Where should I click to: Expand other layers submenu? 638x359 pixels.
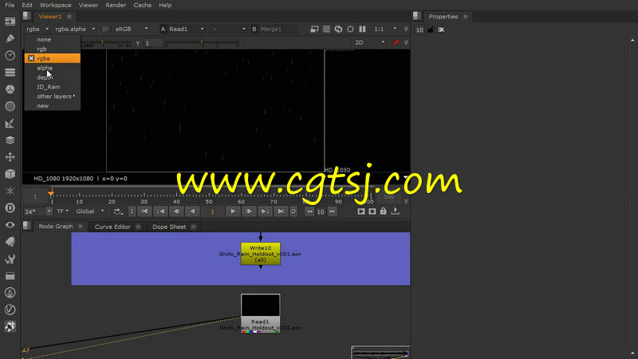coord(52,97)
